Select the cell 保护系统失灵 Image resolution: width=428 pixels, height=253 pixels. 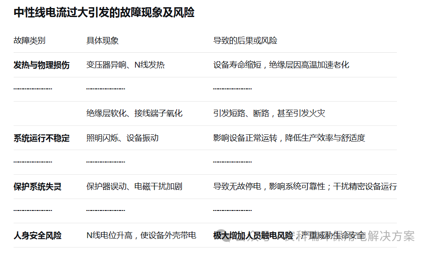tap(37, 187)
